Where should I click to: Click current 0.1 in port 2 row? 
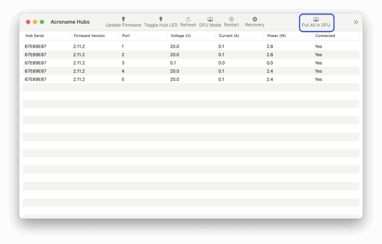point(221,55)
